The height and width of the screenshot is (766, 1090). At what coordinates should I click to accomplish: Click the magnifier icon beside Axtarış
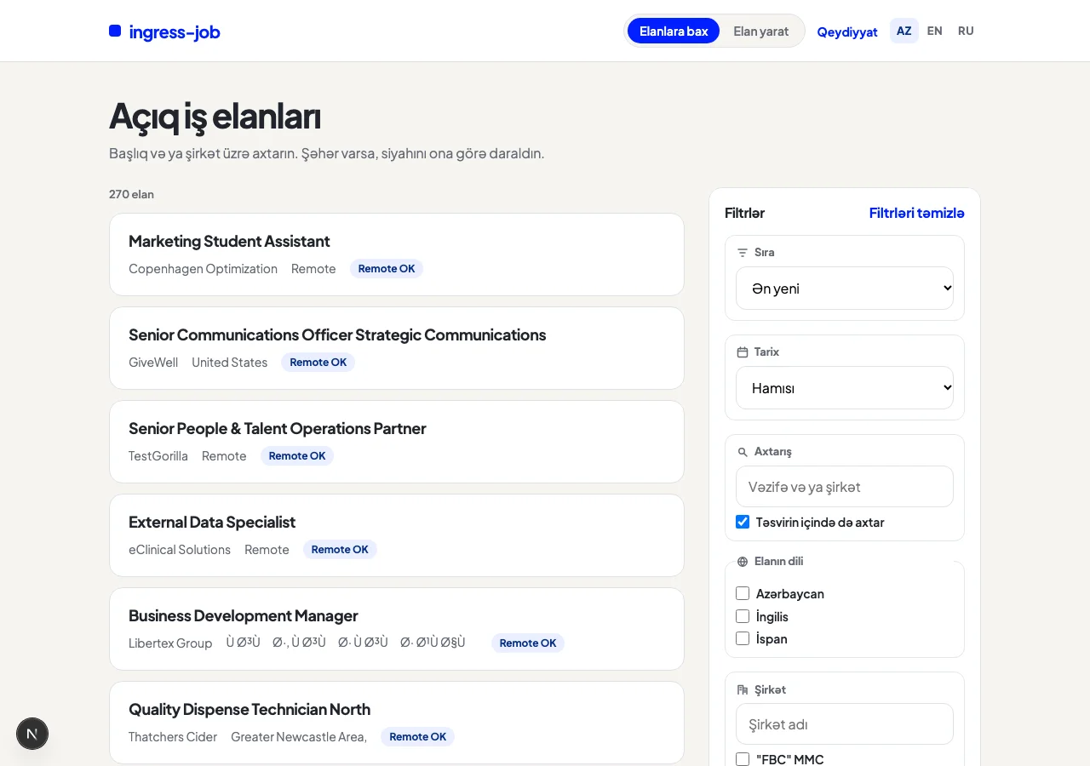tap(743, 452)
